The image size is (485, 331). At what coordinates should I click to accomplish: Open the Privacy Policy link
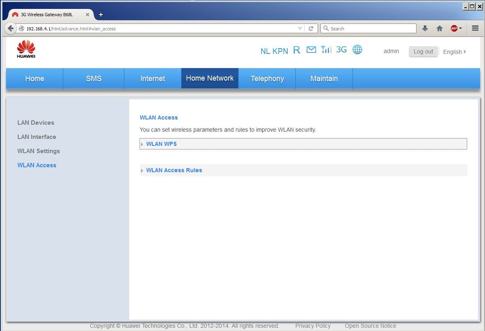pyautogui.click(x=313, y=326)
